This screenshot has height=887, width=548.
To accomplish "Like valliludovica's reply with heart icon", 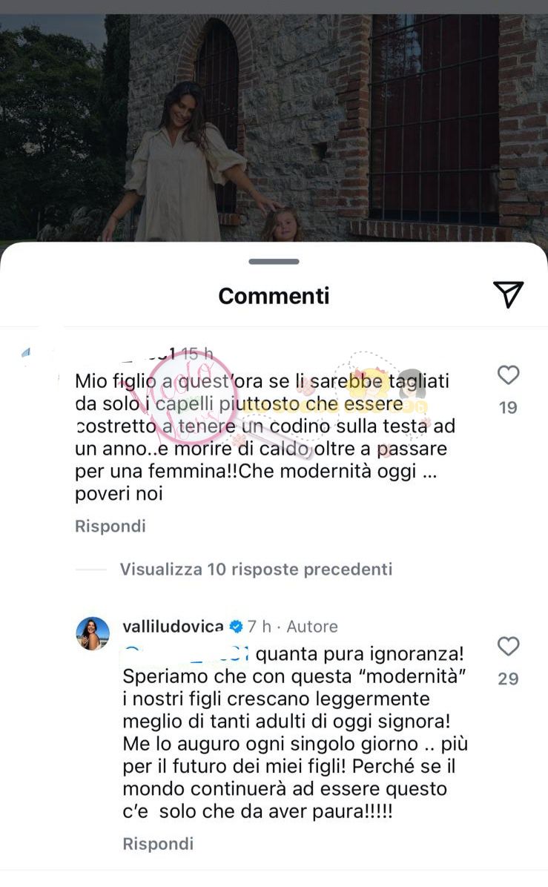I will click(x=508, y=646).
